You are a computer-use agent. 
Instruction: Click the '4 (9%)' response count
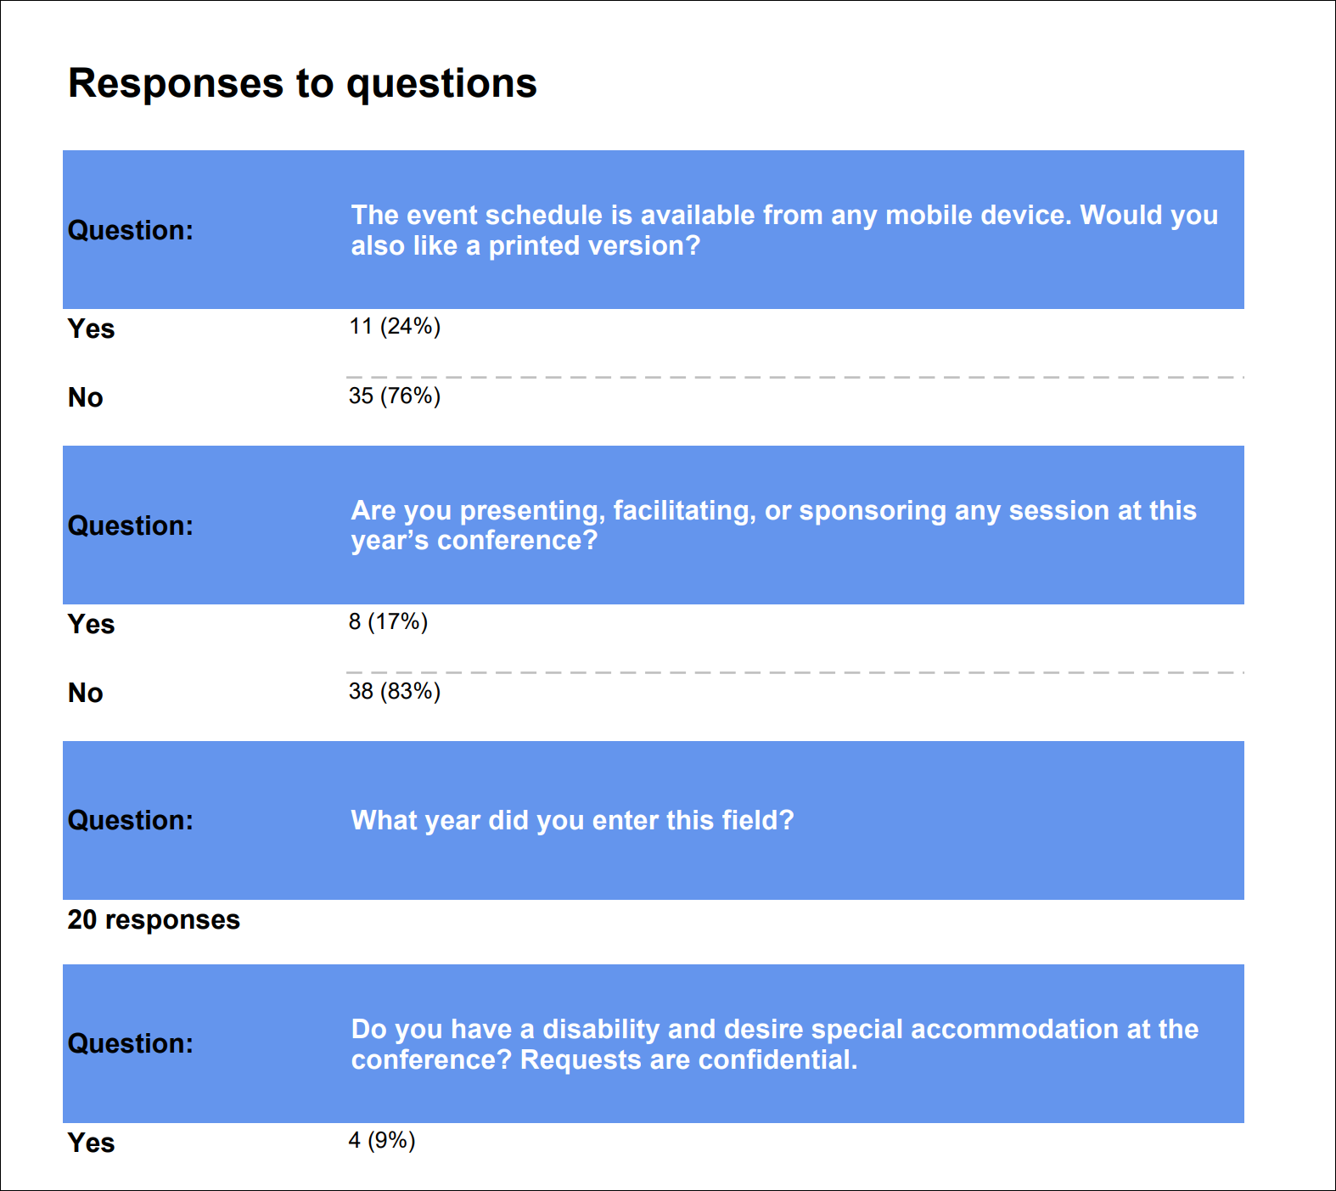click(x=382, y=1140)
